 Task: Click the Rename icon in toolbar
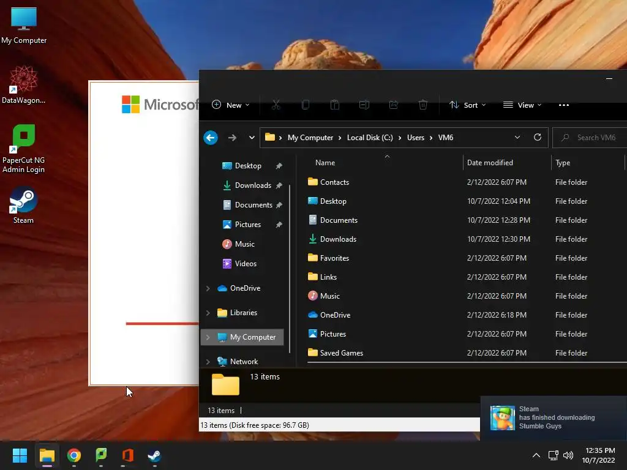tap(364, 105)
